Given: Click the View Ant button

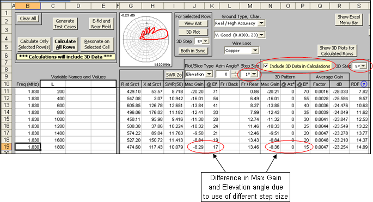Looking at the screenshot, I should click(x=193, y=23).
